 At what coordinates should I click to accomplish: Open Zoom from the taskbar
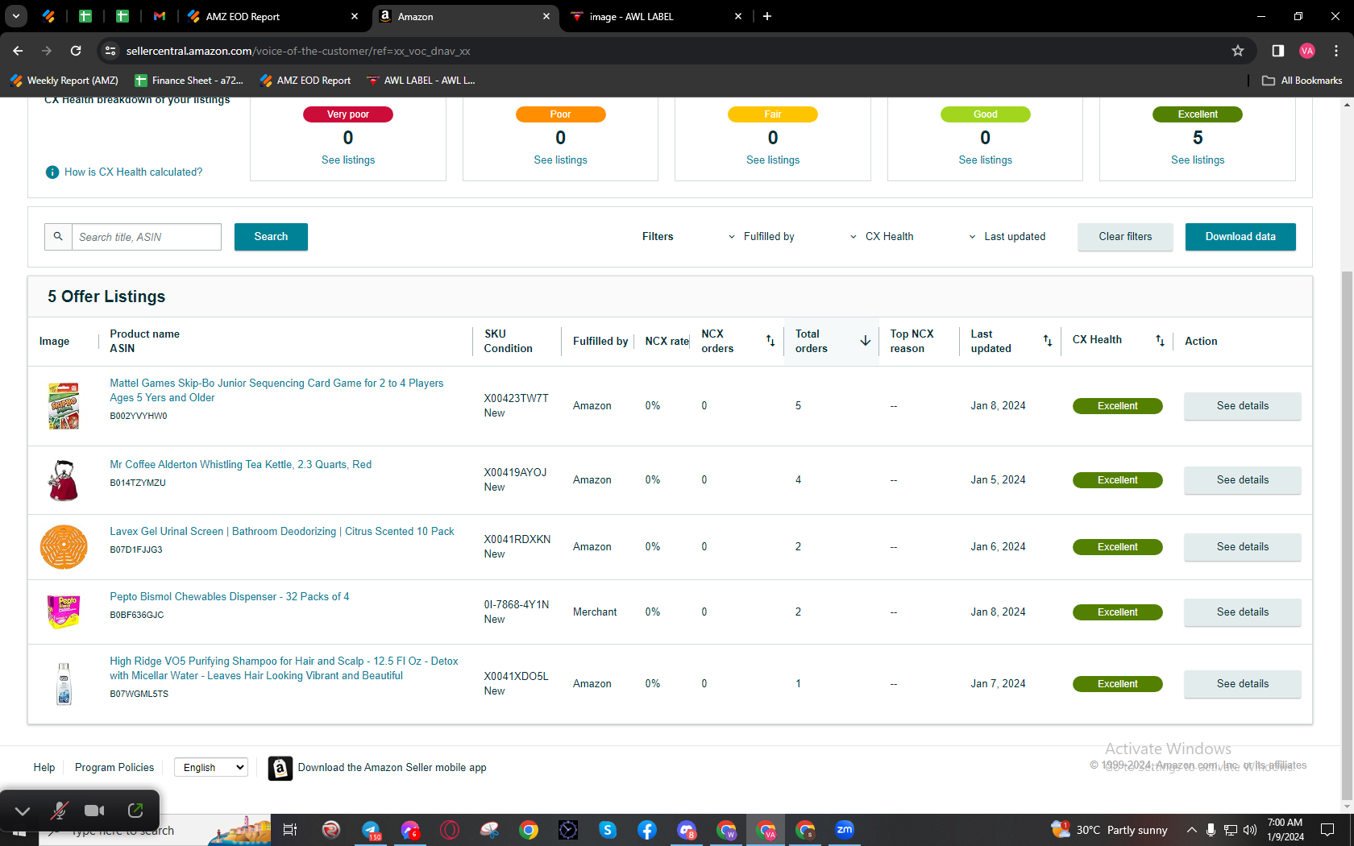pyautogui.click(x=845, y=830)
